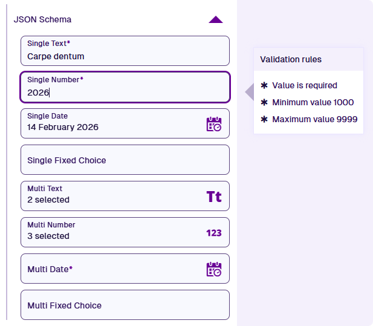Click the Validation rules heading

pos(291,59)
